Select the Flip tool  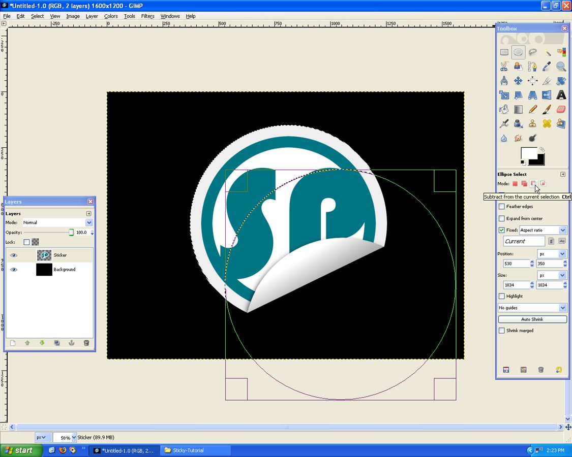click(x=547, y=95)
